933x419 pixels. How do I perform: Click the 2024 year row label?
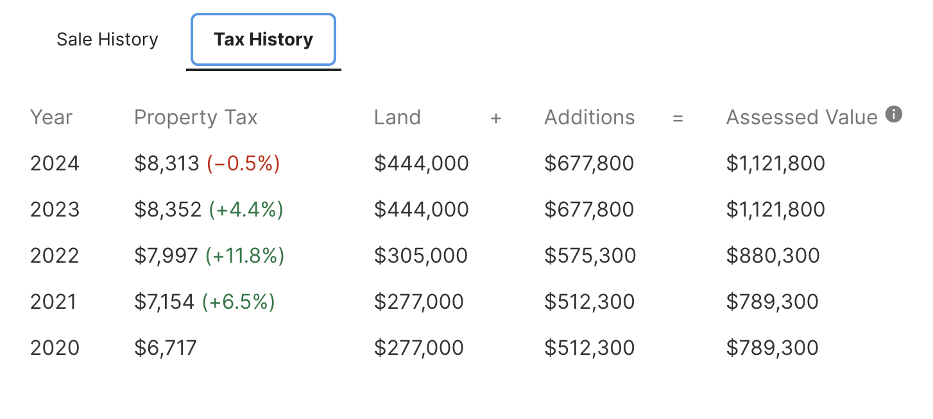(55, 164)
